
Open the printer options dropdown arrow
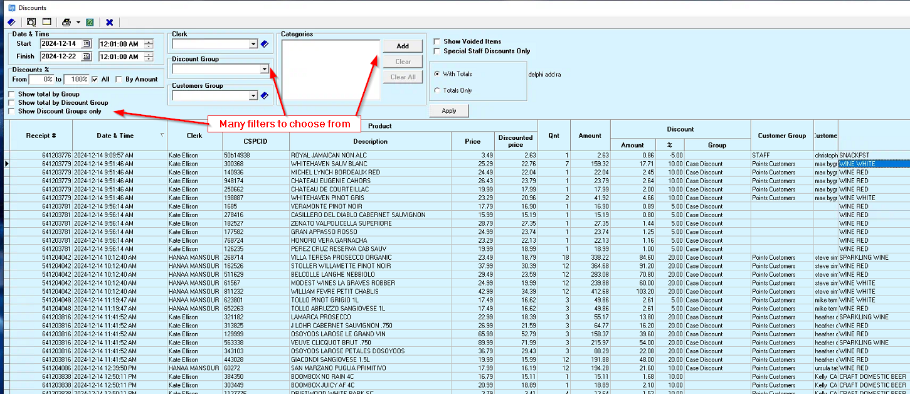(x=78, y=22)
